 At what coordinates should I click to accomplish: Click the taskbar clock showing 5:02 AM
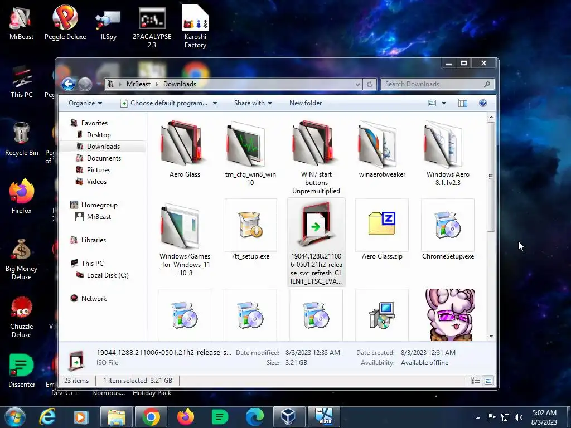point(544,417)
